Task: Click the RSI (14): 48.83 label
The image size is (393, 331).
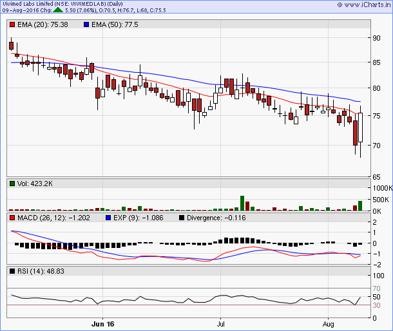Action: coord(41,271)
